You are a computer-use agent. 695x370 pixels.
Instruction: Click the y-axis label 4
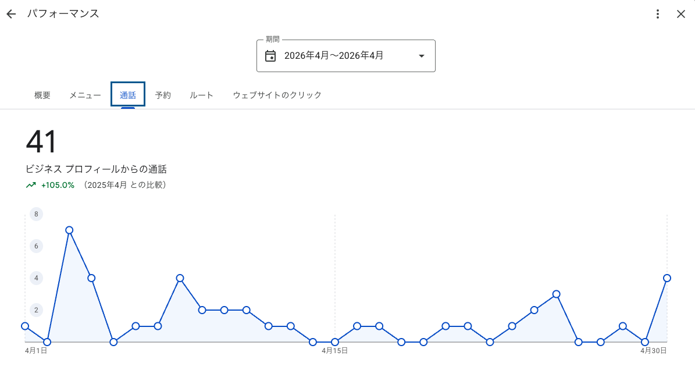coord(36,278)
